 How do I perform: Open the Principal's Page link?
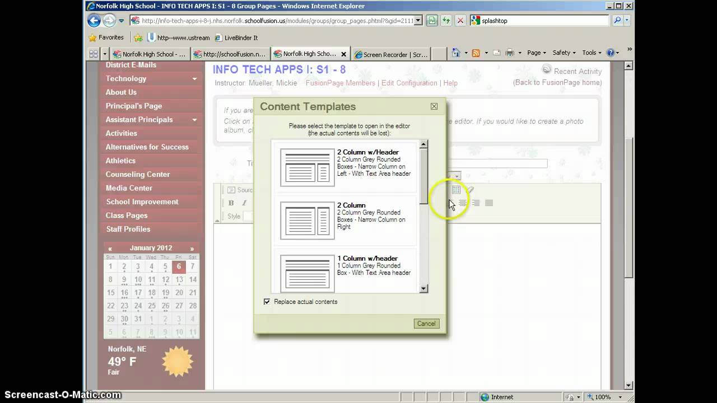point(134,106)
